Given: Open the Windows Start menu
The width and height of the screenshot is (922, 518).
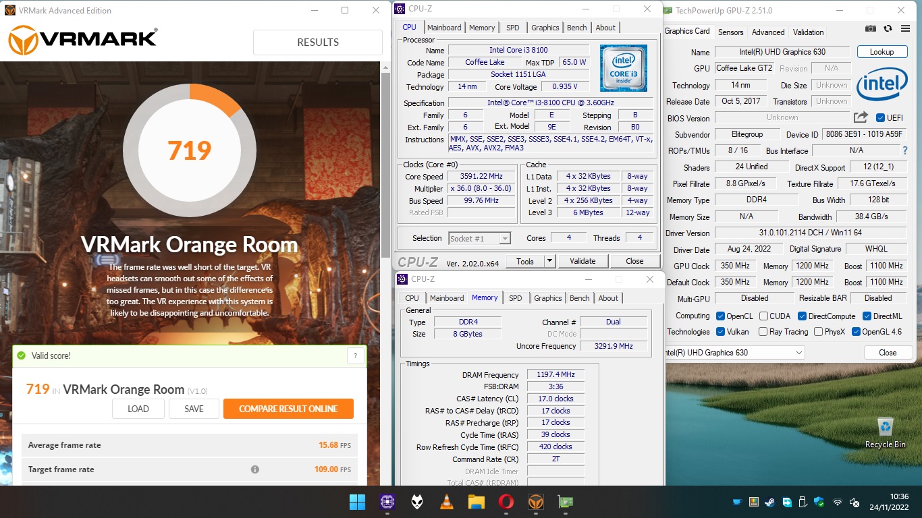Looking at the screenshot, I should pyautogui.click(x=357, y=502).
